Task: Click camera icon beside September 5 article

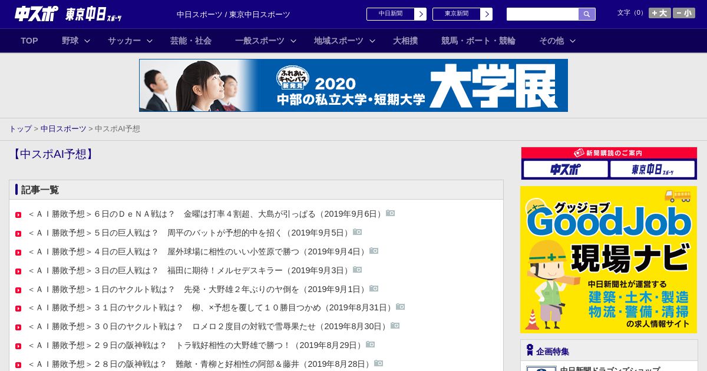Action: (x=358, y=232)
